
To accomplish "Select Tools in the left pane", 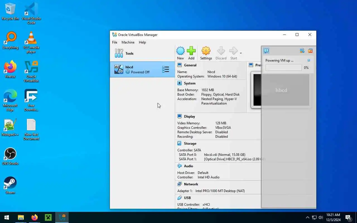I will pos(142,53).
